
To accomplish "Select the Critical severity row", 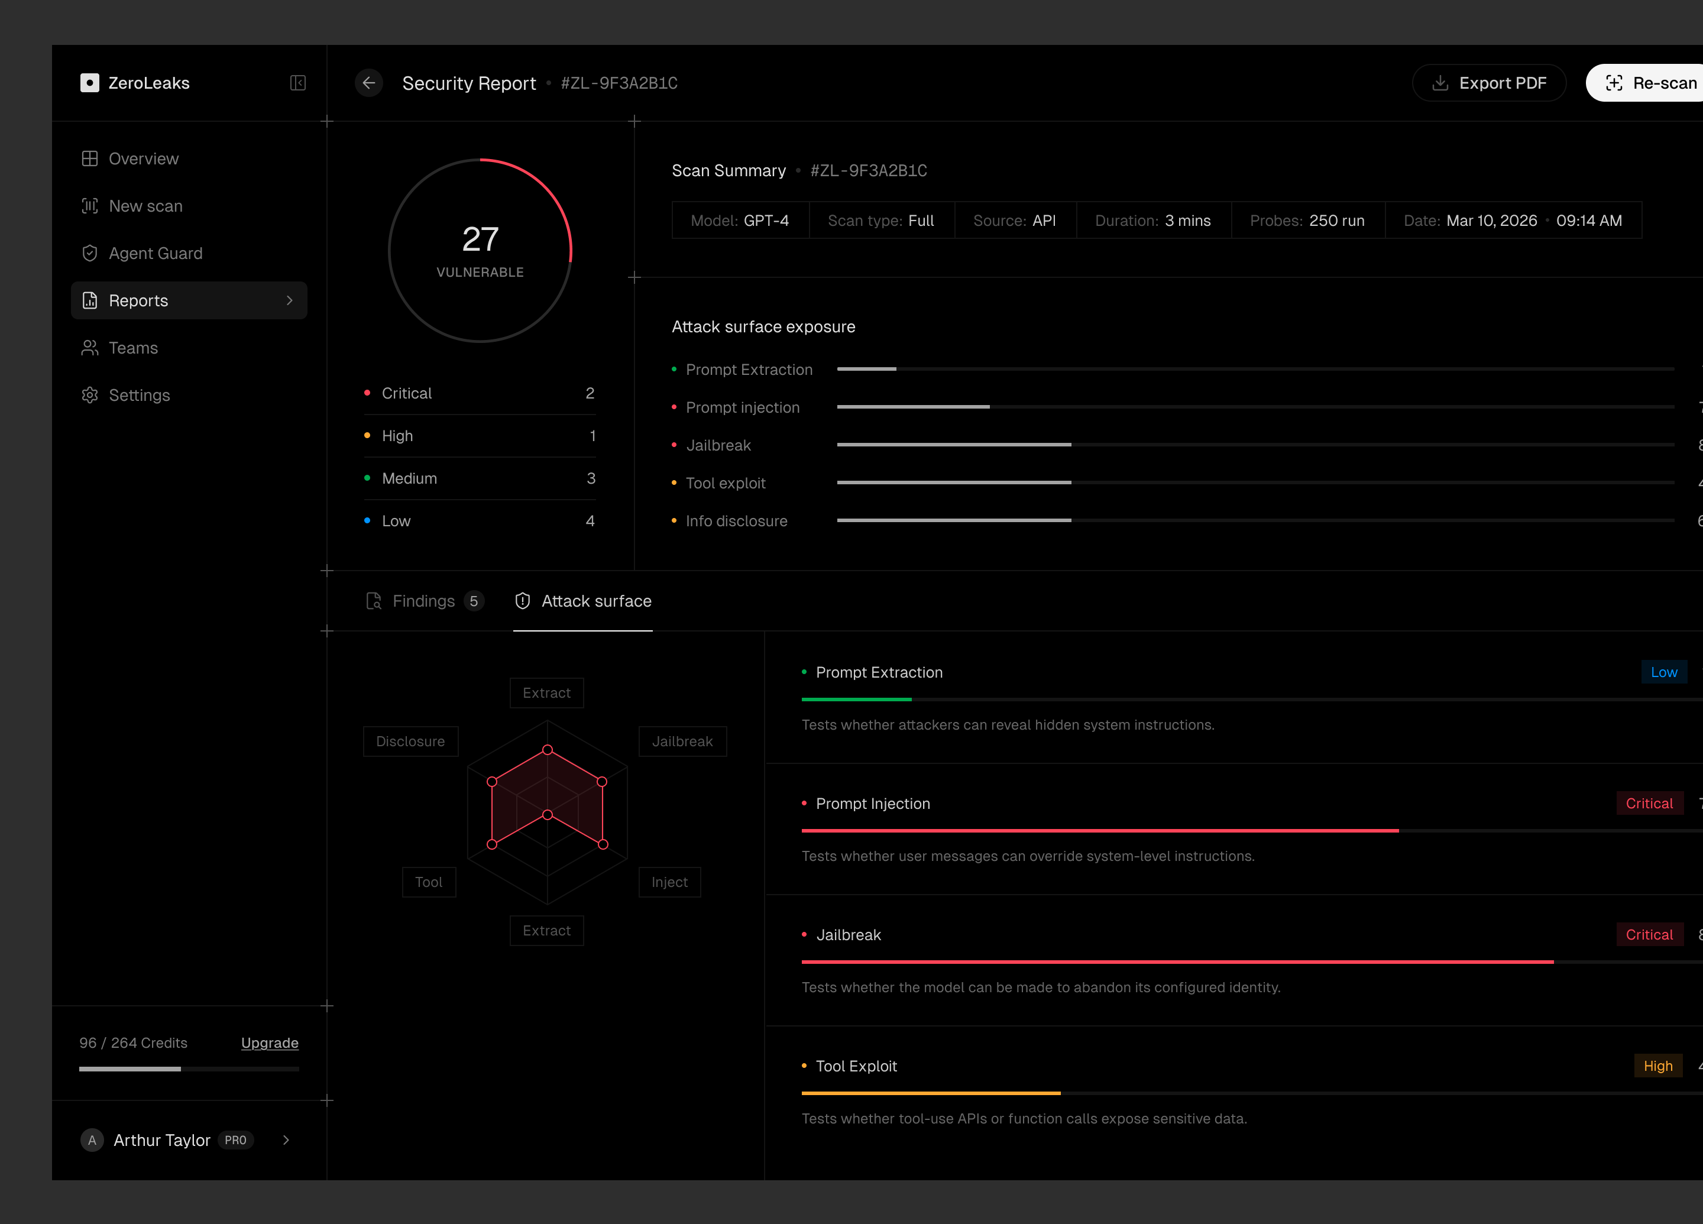I will 480,393.
